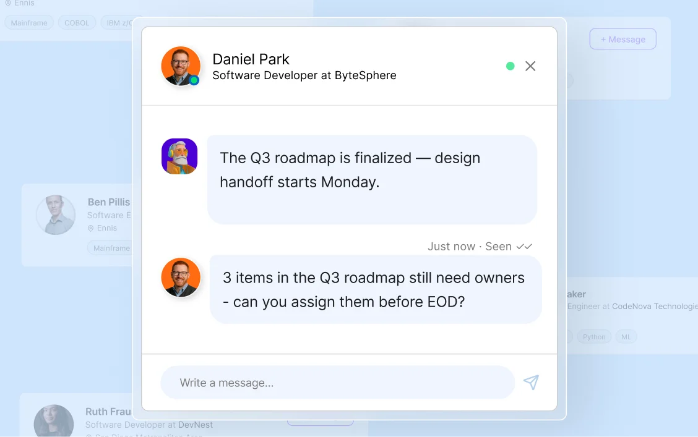Click the Mainframe tag on Ben Pillis card
The height and width of the screenshot is (437, 698).
click(x=110, y=248)
